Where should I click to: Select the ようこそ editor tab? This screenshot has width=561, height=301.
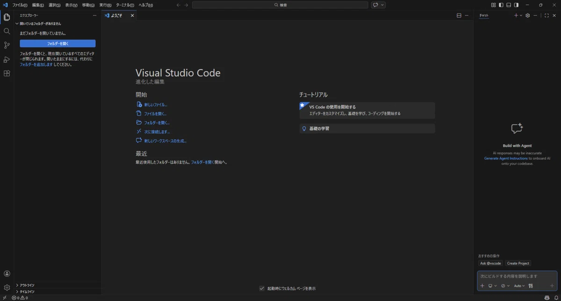coord(119,15)
